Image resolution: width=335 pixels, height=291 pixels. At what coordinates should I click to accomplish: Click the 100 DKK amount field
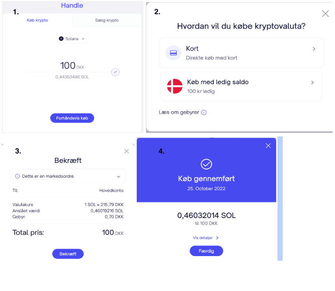pyautogui.click(x=72, y=66)
